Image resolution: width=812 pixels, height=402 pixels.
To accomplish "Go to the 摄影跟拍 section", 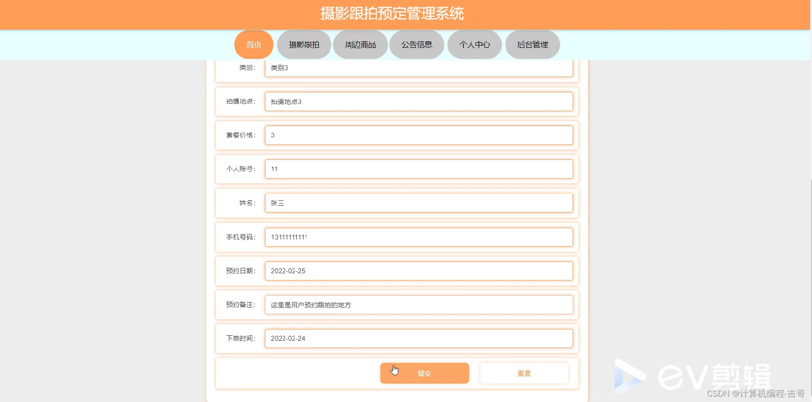I will click(x=304, y=45).
